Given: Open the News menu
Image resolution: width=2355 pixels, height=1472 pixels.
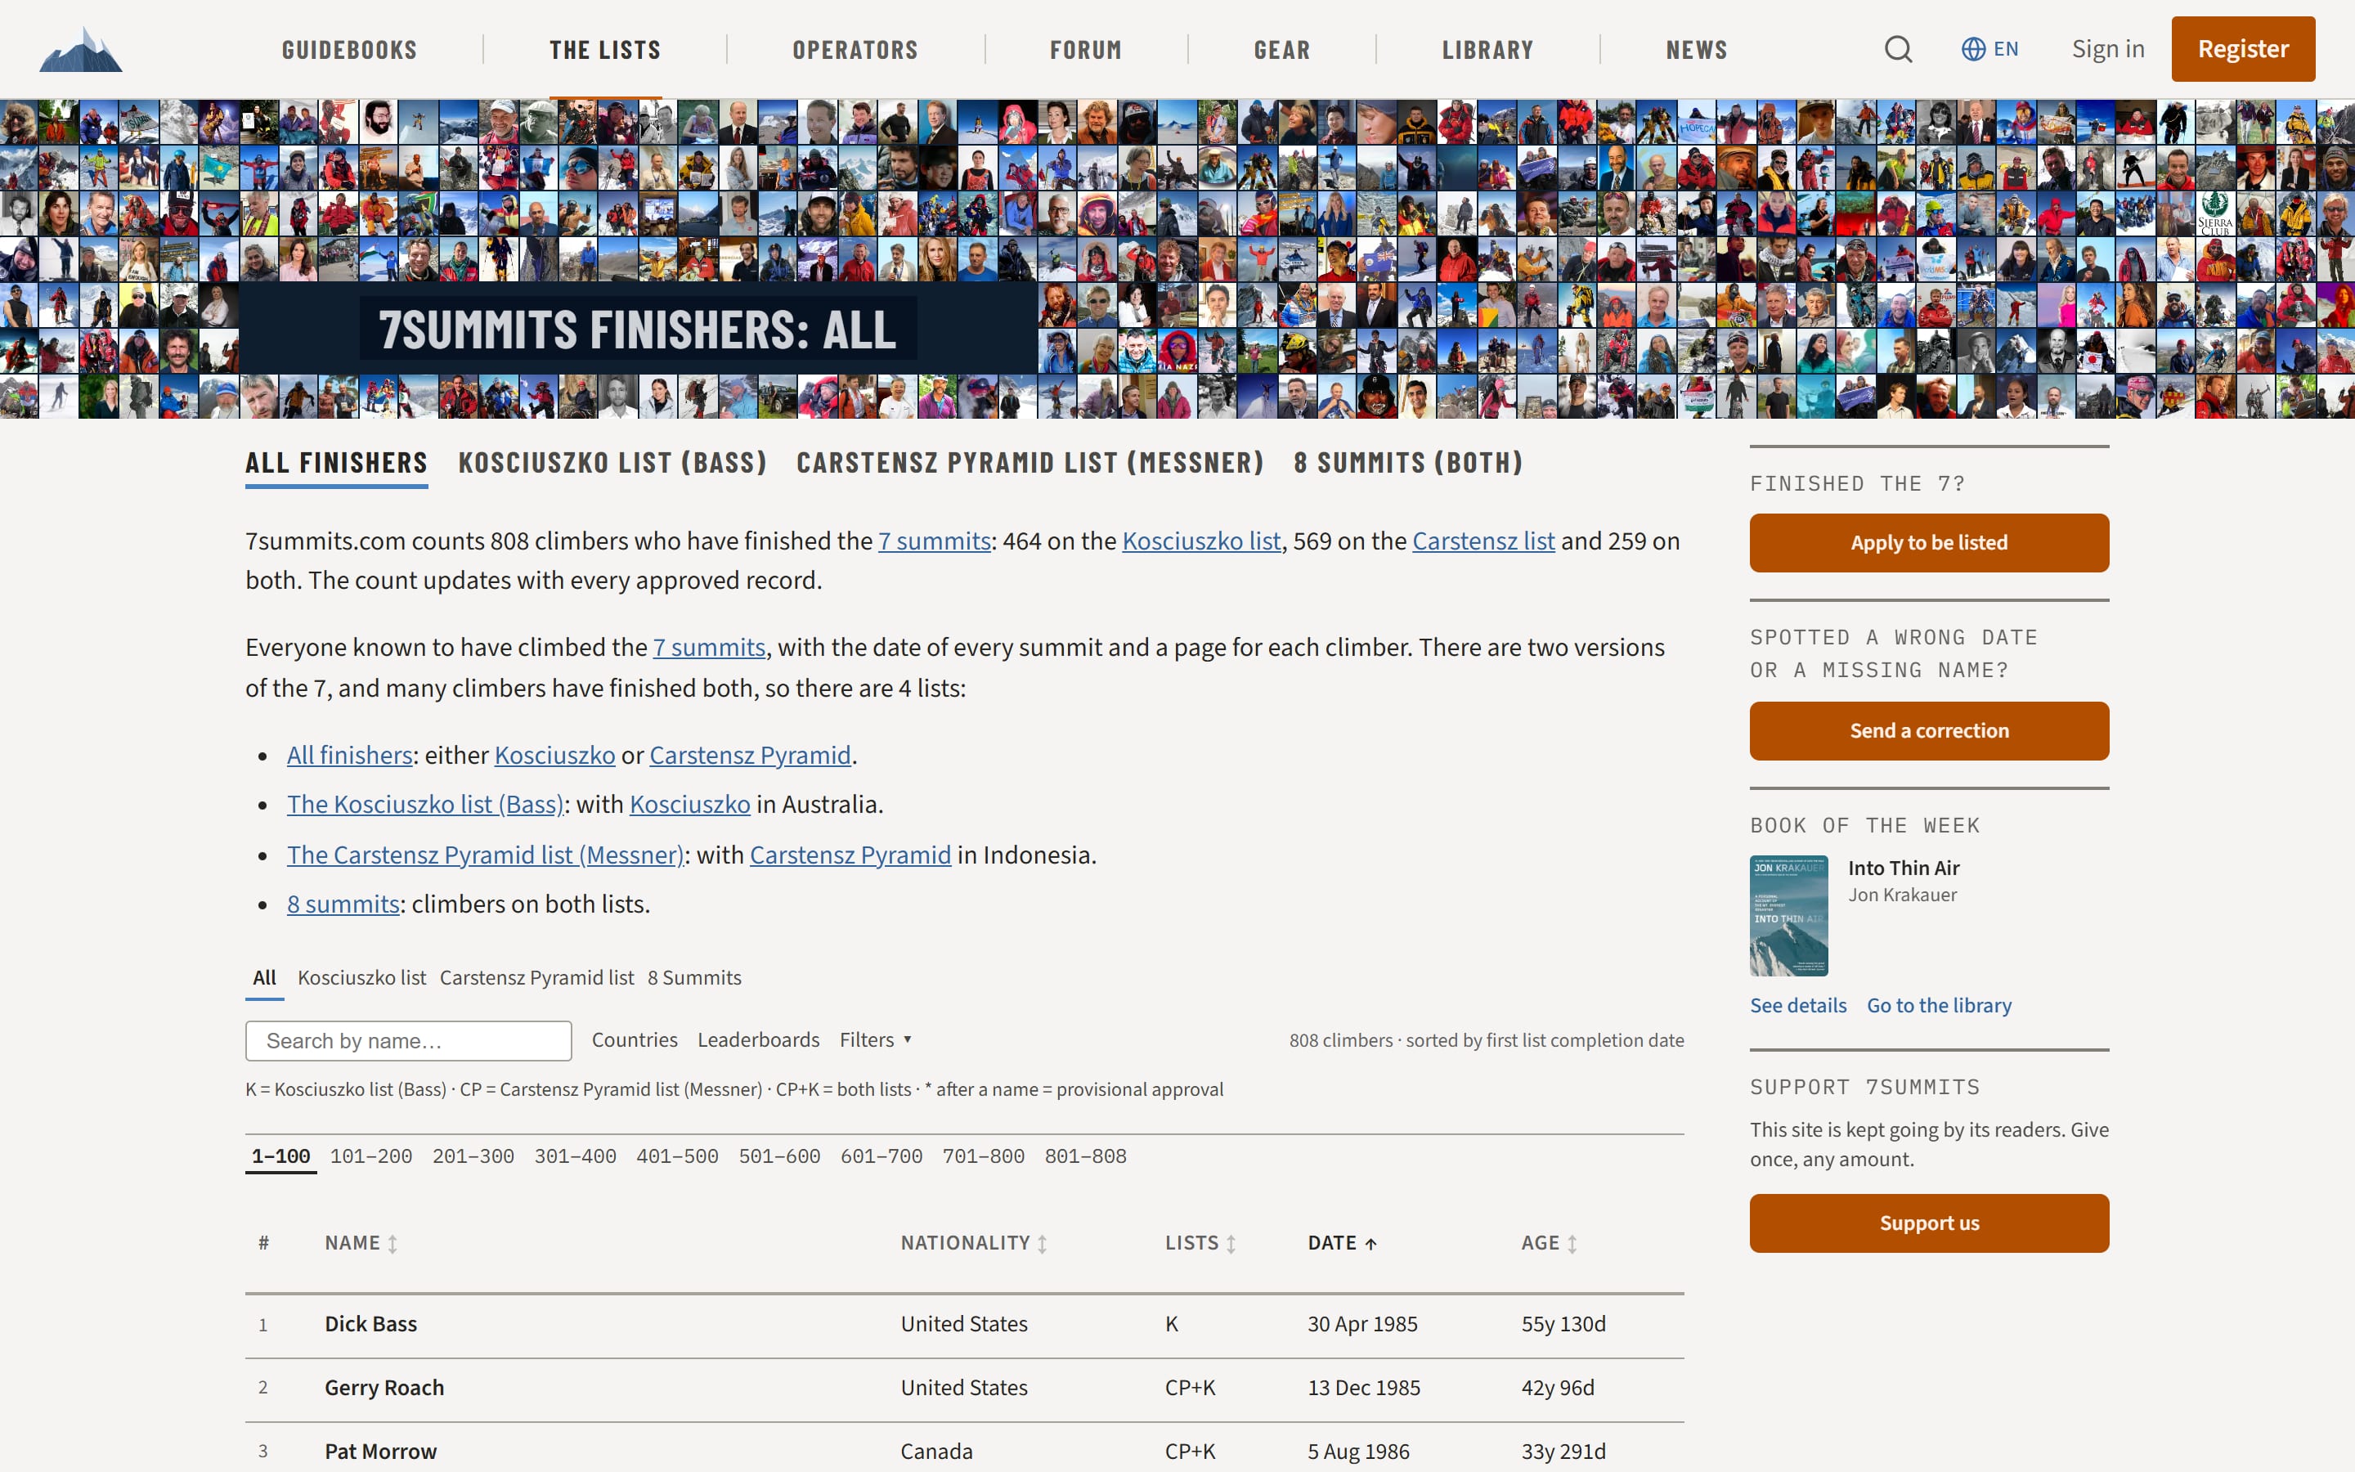Looking at the screenshot, I should 1696,50.
